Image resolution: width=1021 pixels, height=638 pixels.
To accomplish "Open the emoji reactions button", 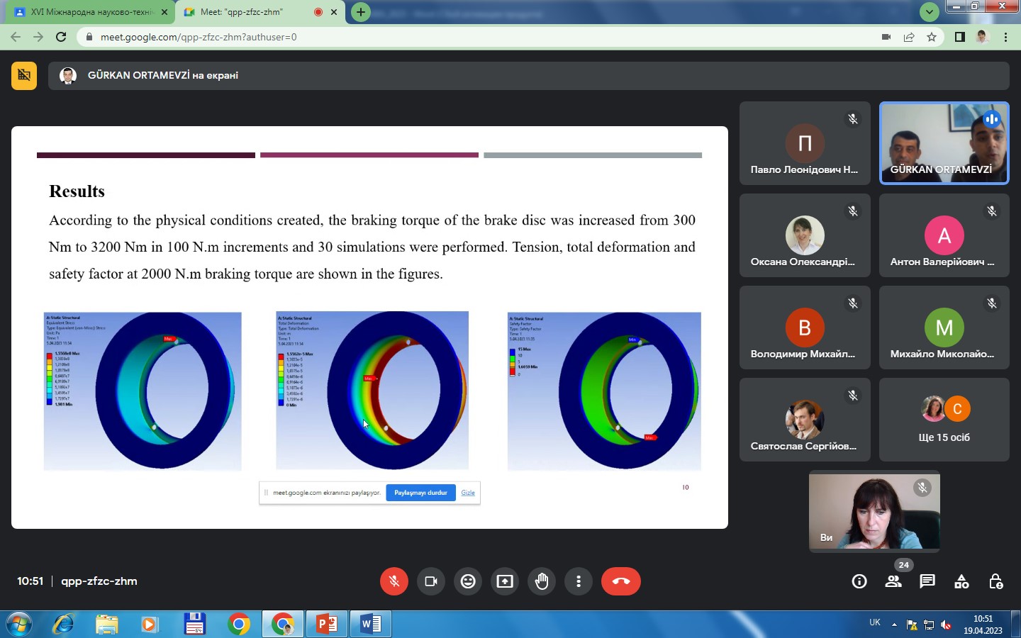I will 468,581.
